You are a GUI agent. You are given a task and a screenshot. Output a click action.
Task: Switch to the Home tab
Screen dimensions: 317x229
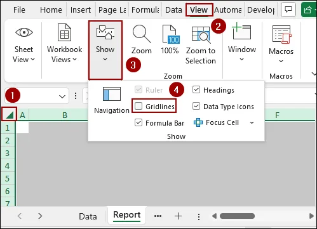tap(51, 10)
